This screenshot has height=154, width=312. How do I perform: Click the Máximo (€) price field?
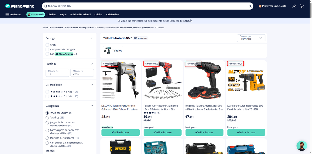[x=82, y=73]
